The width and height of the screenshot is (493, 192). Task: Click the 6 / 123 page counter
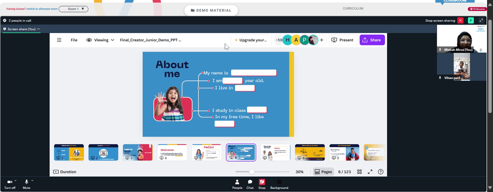pyautogui.click(x=344, y=172)
